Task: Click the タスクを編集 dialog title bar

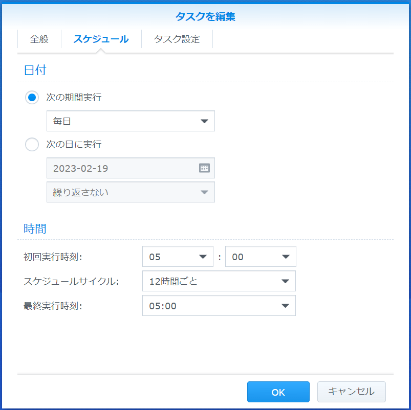Action: pyautogui.click(x=206, y=16)
